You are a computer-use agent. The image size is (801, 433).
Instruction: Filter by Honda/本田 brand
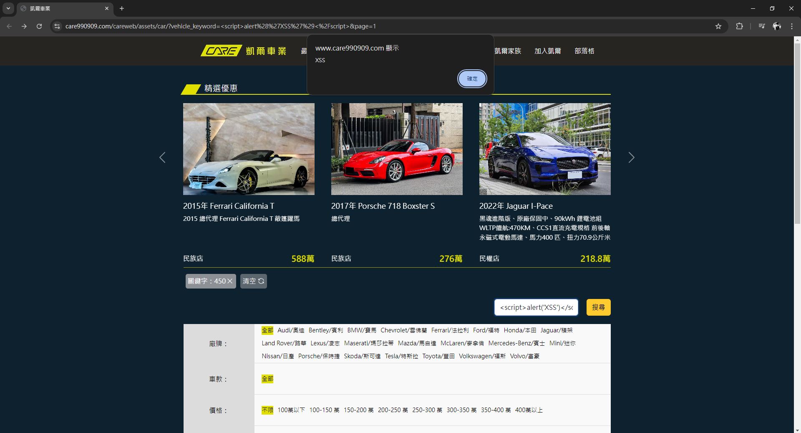520,330
